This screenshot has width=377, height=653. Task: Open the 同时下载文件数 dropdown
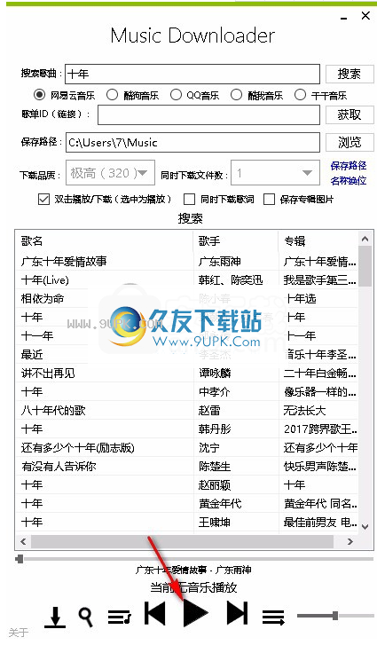click(275, 173)
